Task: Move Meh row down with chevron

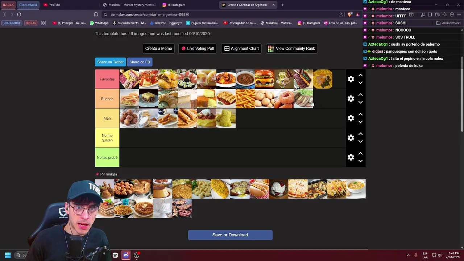Action: 360,122
